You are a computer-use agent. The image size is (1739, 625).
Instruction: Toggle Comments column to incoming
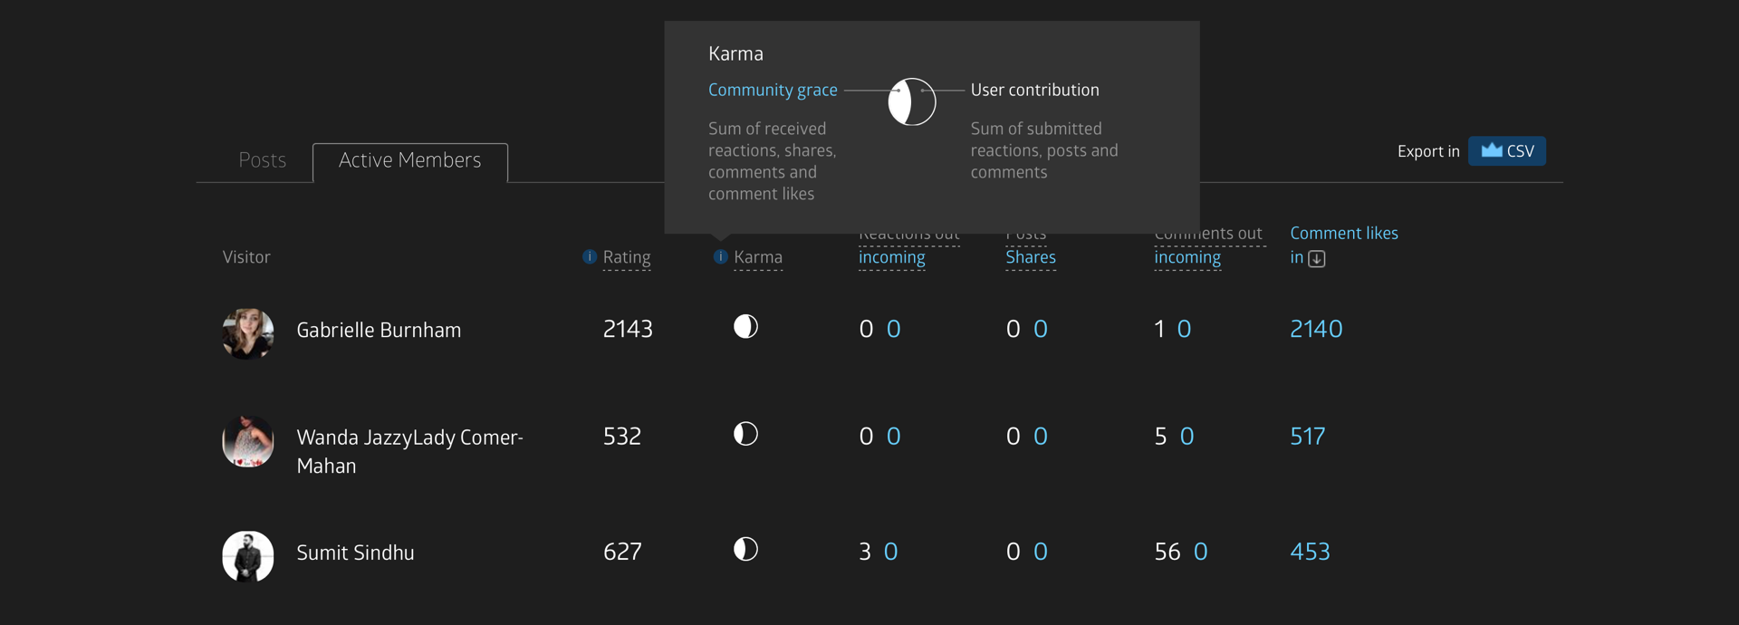tap(1187, 257)
